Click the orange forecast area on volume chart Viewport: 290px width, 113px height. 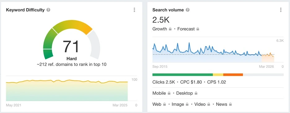pyautogui.click(x=268, y=58)
